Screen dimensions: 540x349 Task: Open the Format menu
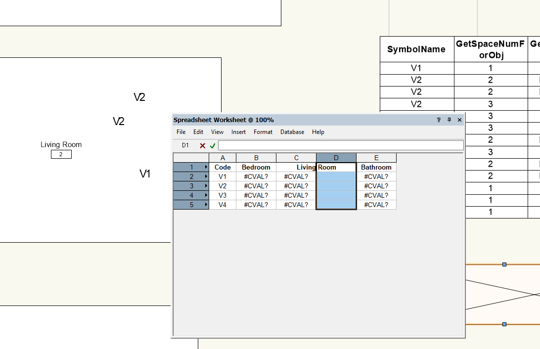pyautogui.click(x=263, y=132)
